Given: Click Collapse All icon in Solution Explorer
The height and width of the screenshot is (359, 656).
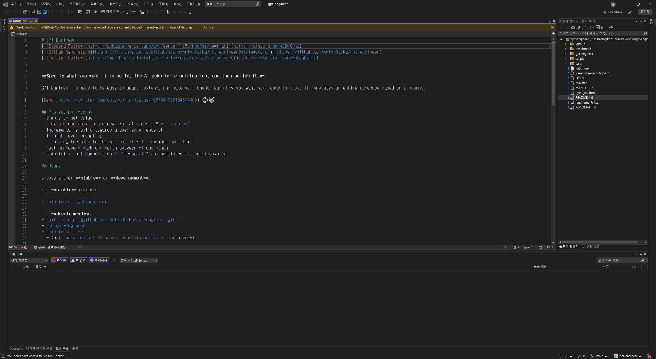Looking at the screenshot, I should [598, 27].
